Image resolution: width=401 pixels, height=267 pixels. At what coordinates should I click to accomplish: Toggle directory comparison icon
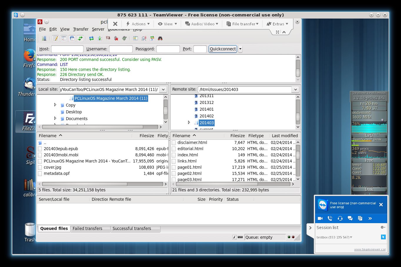tap(144, 38)
